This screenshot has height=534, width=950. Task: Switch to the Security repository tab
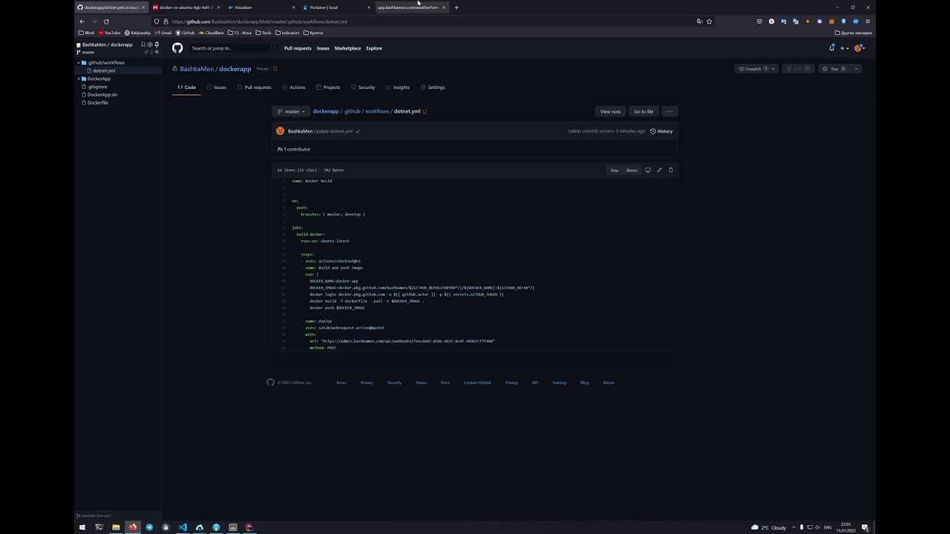pos(363,88)
